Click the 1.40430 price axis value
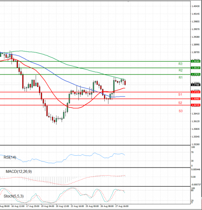 [x=196, y=6]
